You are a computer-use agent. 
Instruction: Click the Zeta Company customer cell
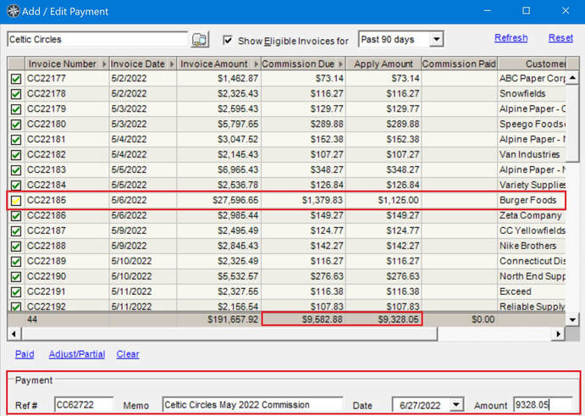[x=532, y=215]
